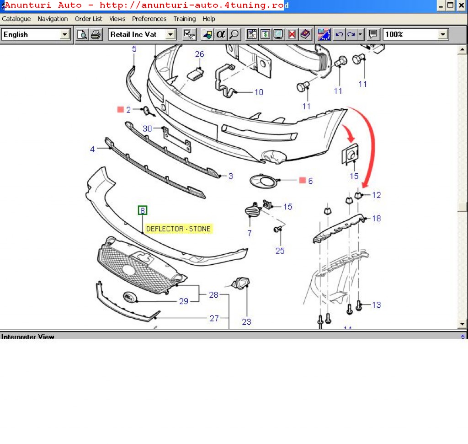Click the print preview icon

pyautogui.click(x=82, y=35)
